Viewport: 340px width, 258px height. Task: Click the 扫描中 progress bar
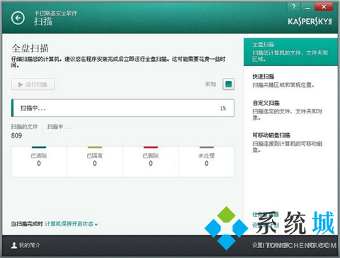coord(123,108)
